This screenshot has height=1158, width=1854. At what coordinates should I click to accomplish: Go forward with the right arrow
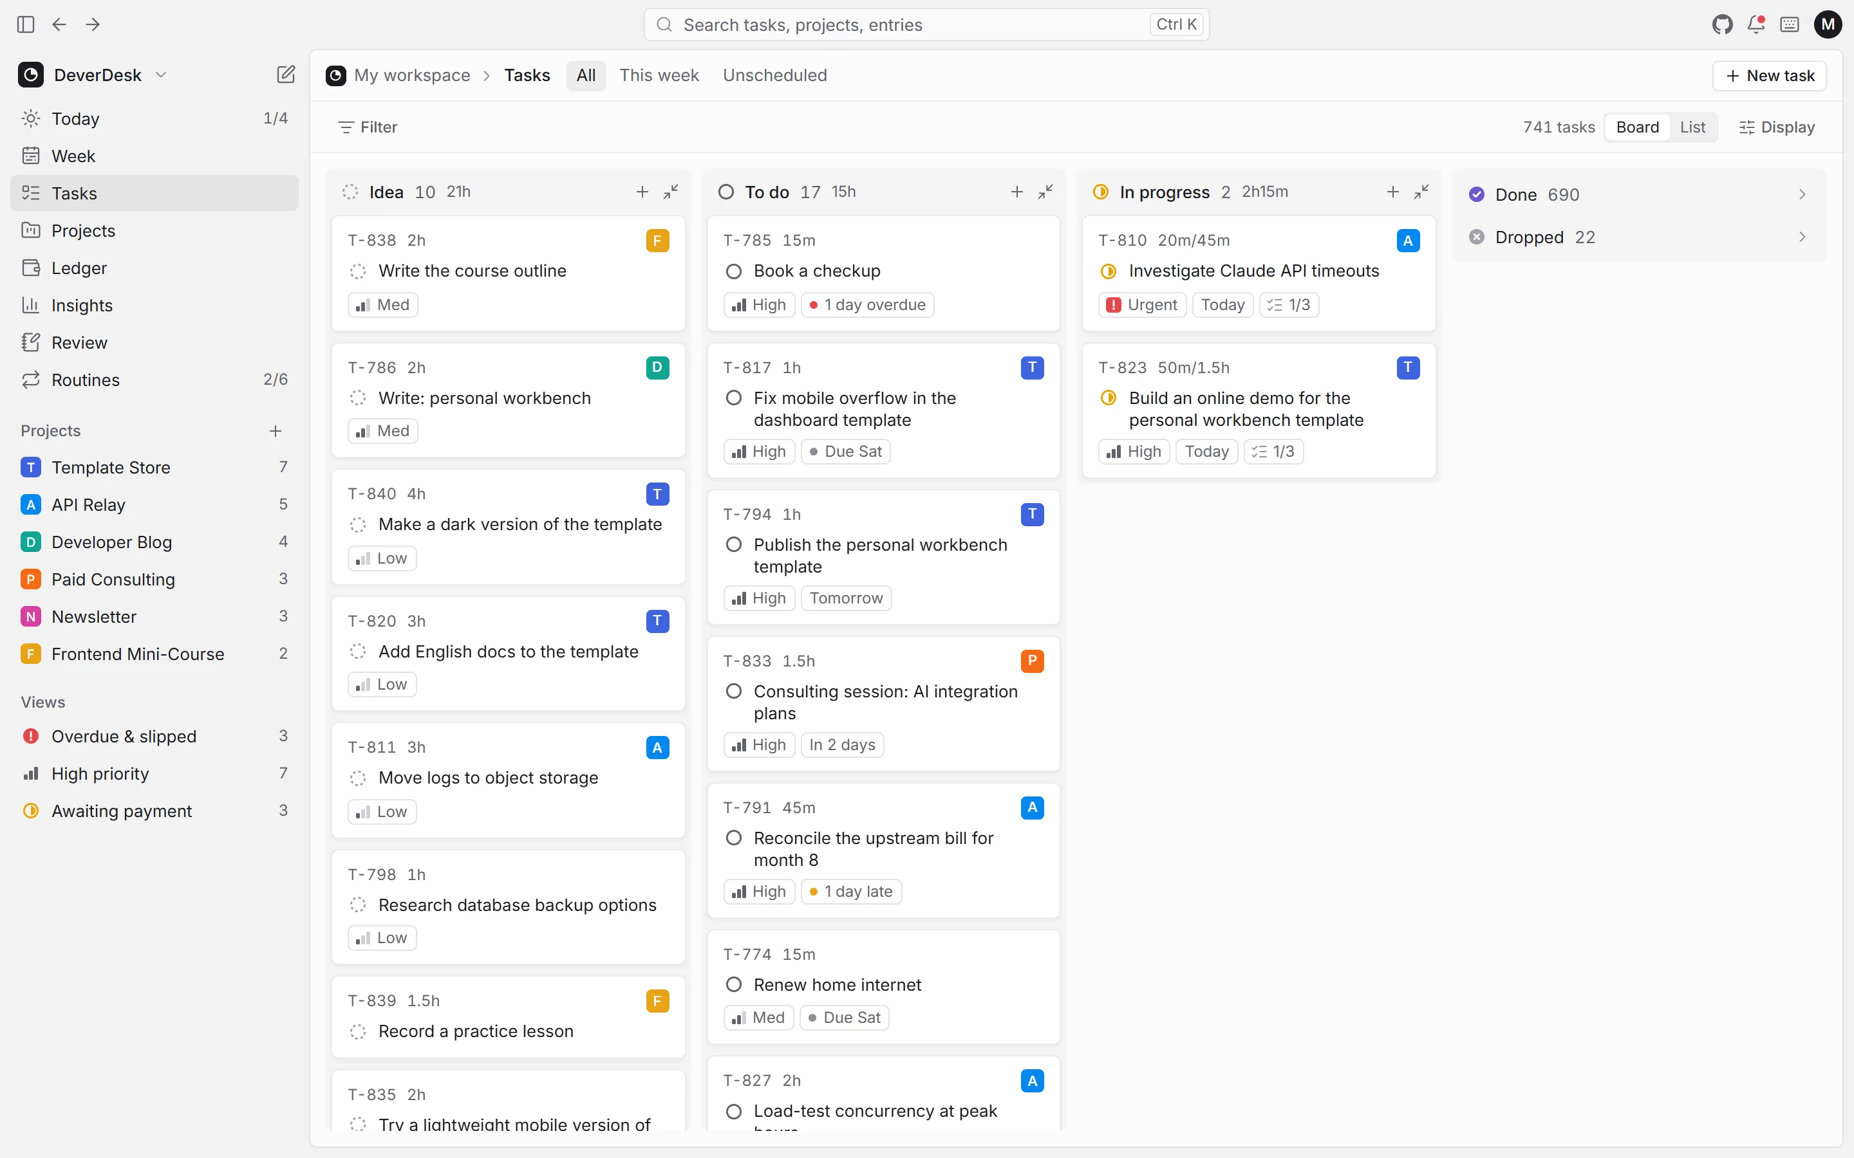tap(93, 24)
